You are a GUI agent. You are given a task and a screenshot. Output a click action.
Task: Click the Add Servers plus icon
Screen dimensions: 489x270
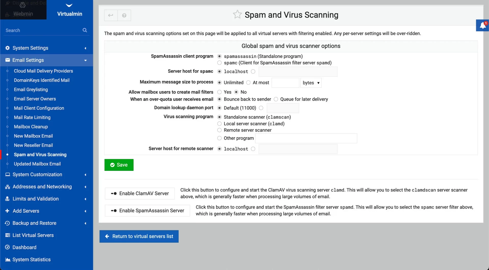pos(7,211)
